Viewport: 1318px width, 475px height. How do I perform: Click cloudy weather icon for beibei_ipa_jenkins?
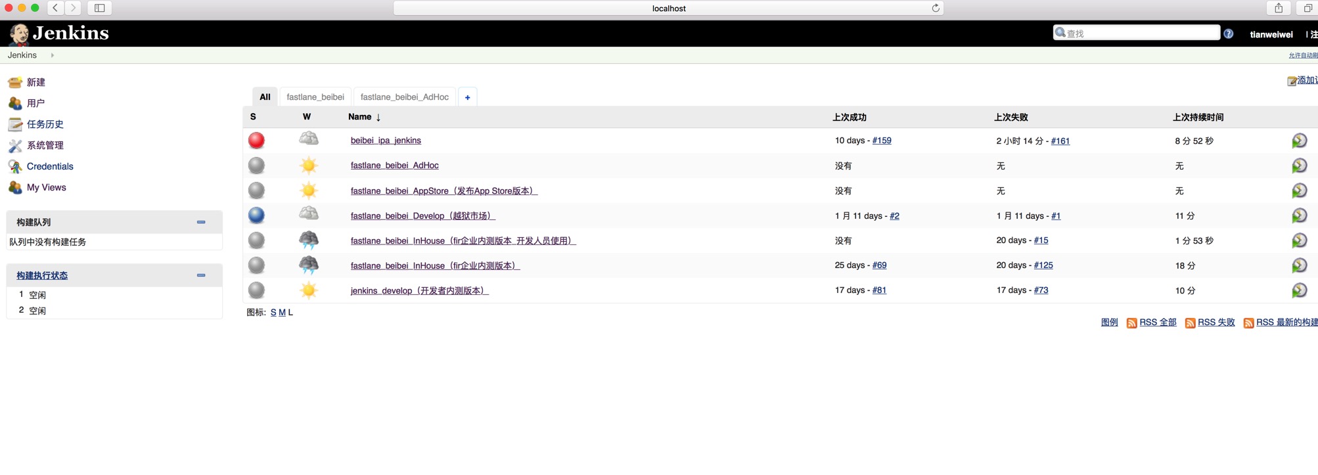pyautogui.click(x=308, y=139)
